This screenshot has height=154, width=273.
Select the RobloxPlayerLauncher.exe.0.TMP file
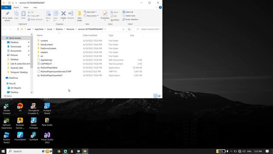click(x=56, y=71)
